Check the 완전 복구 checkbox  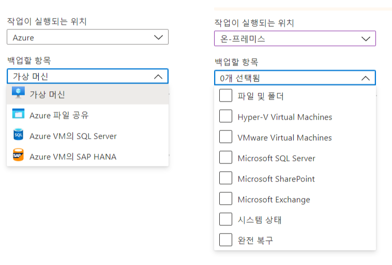225,240
